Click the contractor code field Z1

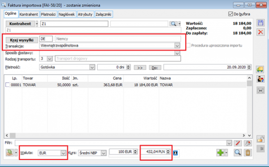pos(74,24)
